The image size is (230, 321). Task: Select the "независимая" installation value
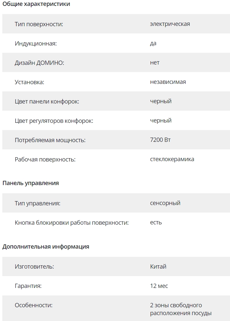coord(168,82)
